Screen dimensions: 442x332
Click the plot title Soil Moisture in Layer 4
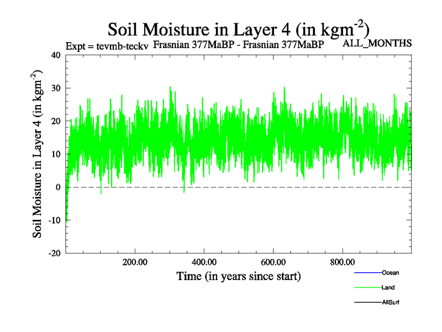point(238,29)
